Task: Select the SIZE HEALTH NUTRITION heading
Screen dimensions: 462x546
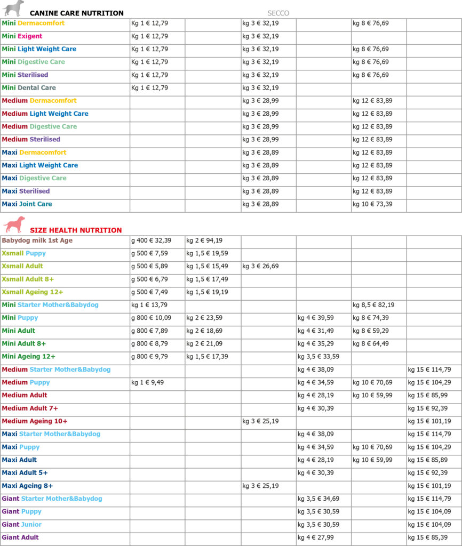Action: 76,230
